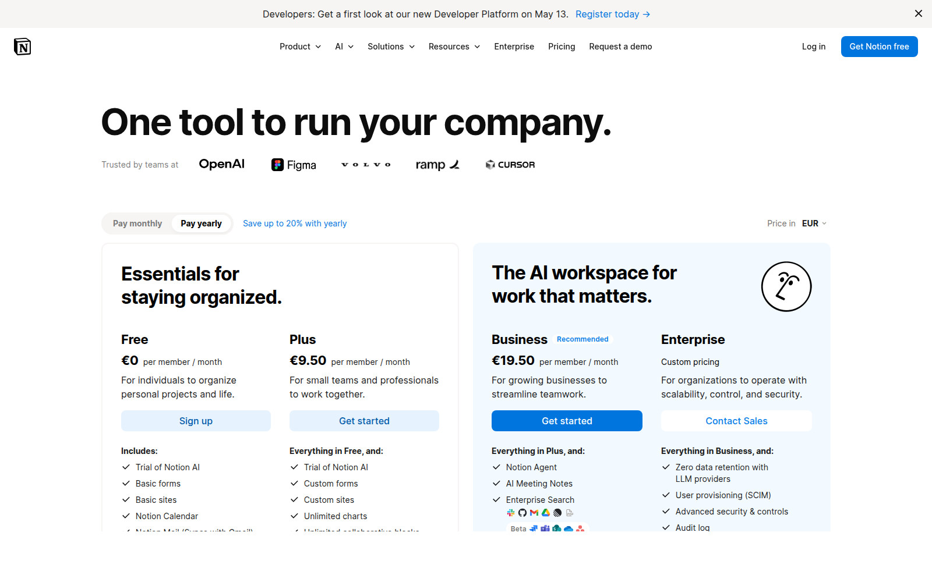Image resolution: width=932 pixels, height=582 pixels.
Task: Click the checkmark beside Unlimited charts
Action: click(x=294, y=516)
